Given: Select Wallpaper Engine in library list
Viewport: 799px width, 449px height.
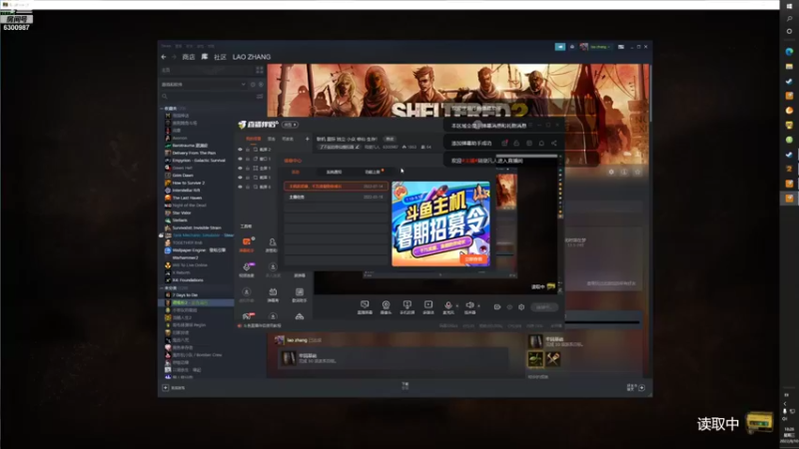Looking at the screenshot, I should (199, 250).
